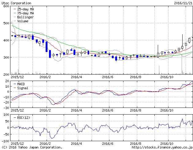This screenshot has width=193, height=150.
Task: Click the -100 label on ROC axis
Action: click(x=4, y=141)
